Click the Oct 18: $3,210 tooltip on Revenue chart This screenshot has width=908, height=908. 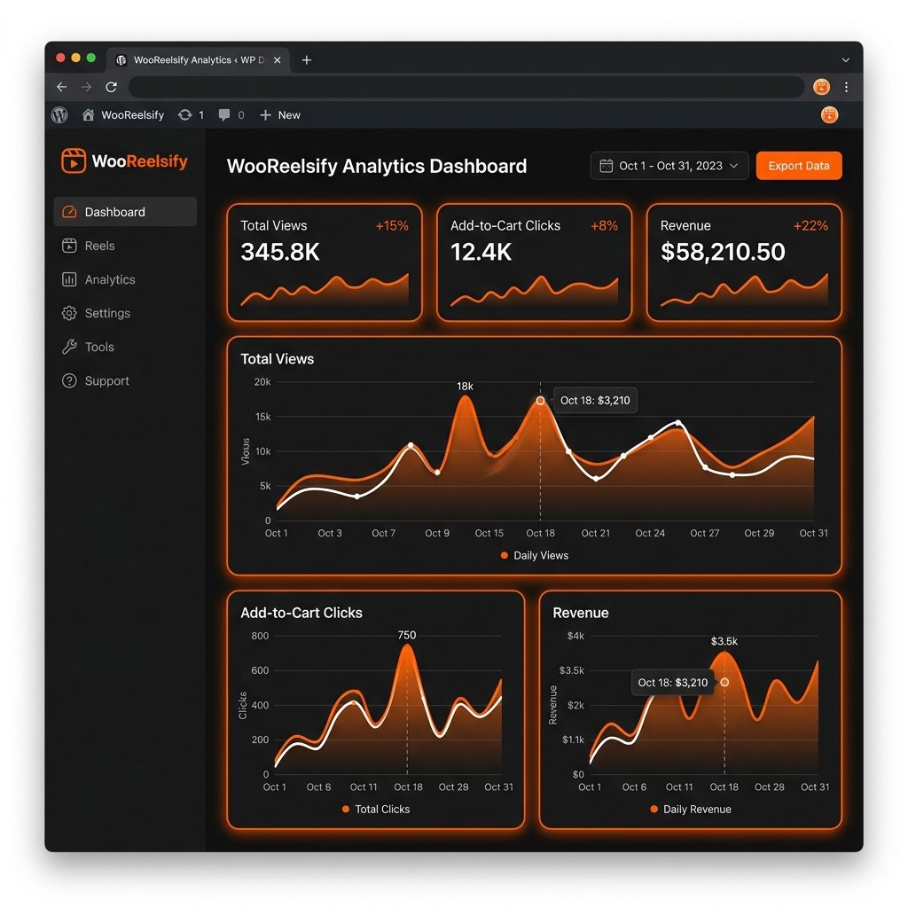pyautogui.click(x=673, y=683)
